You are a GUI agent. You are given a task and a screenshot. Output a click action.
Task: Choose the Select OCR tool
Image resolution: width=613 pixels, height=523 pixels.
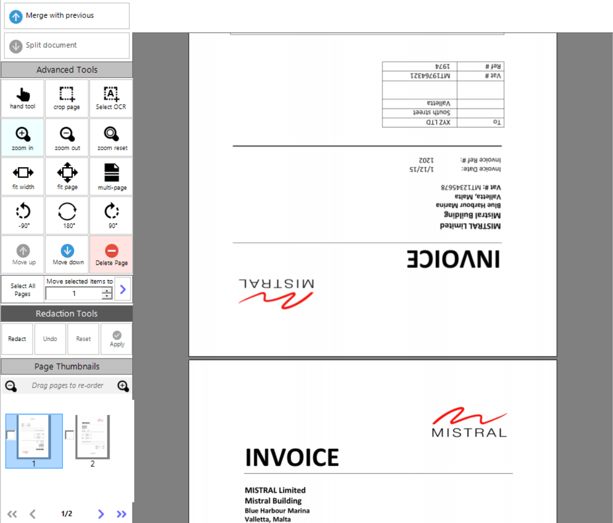click(x=111, y=98)
